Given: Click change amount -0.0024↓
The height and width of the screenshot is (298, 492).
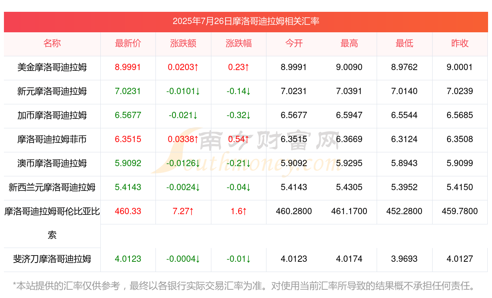Looking at the screenshot, I should (x=183, y=187).
